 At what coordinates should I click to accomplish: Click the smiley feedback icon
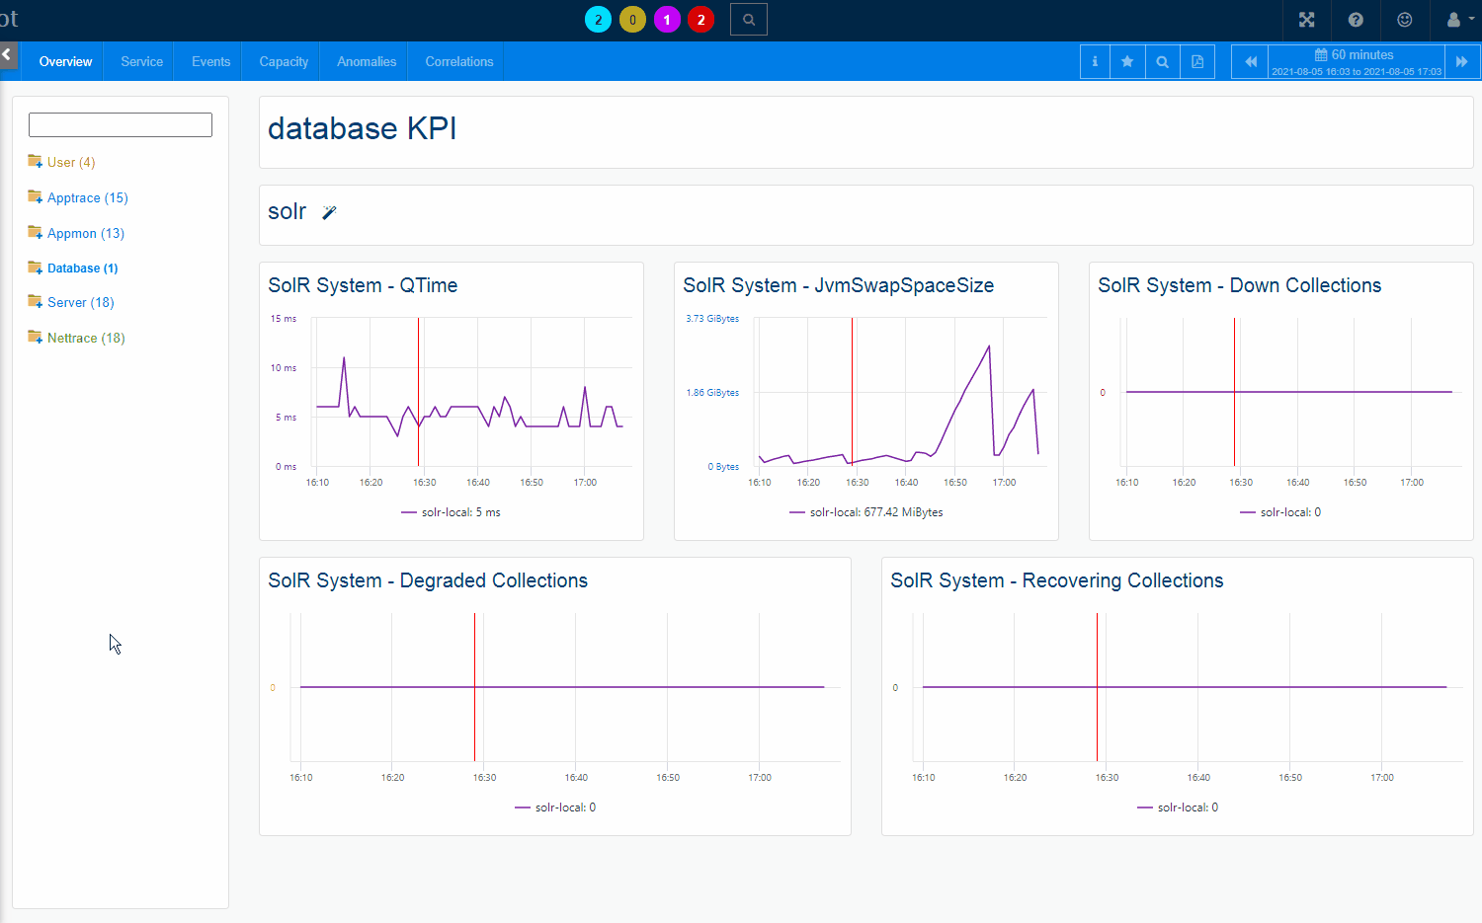[1404, 20]
